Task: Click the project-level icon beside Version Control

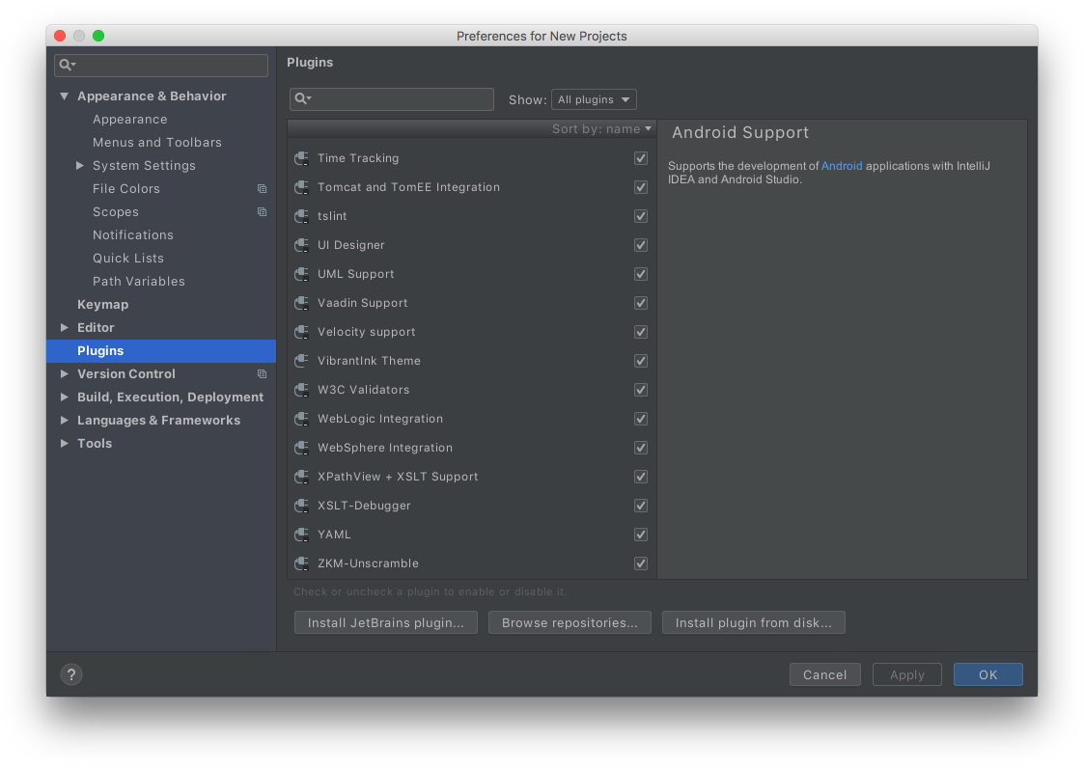Action: coord(262,374)
